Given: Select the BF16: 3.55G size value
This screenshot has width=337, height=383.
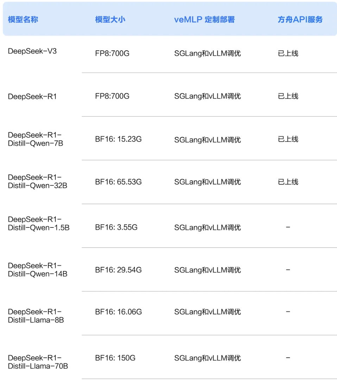Looking at the screenshot, I should click(116, 227).
